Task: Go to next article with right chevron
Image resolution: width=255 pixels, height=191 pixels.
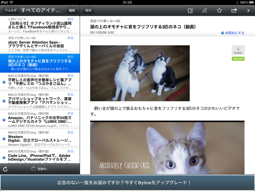Action: click(x=248, y=10)
